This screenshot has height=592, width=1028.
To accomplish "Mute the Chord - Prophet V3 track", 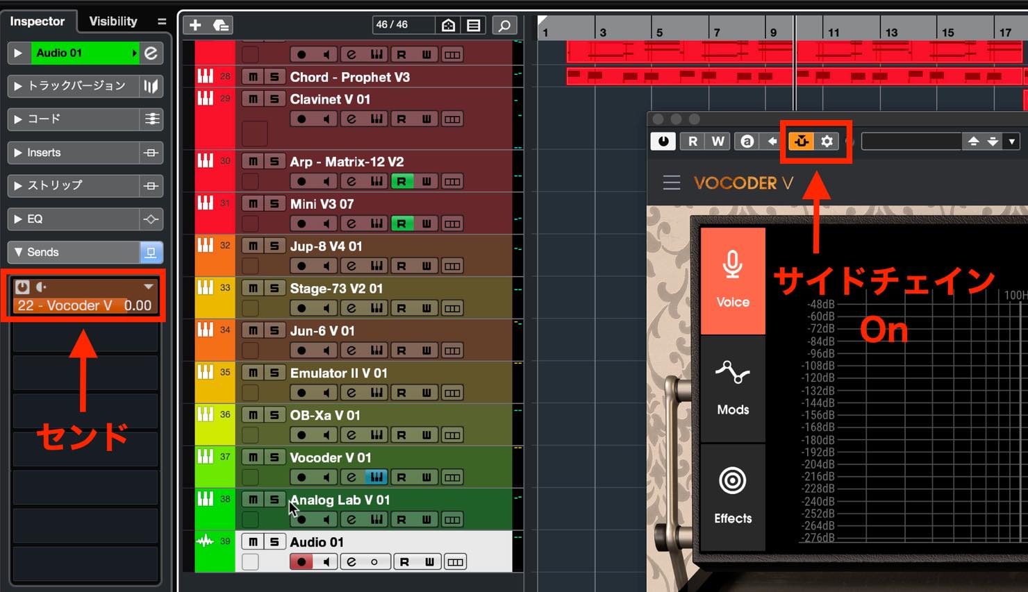I will pos(253,77).
